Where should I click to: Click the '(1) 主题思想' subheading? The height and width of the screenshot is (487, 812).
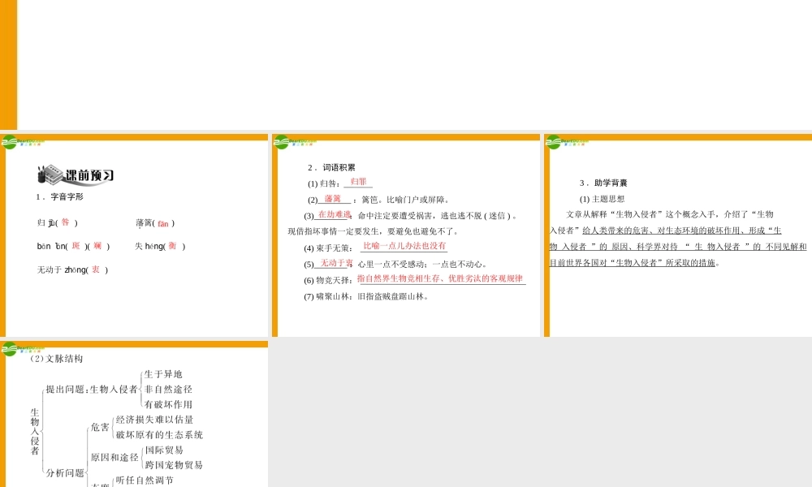602,199
